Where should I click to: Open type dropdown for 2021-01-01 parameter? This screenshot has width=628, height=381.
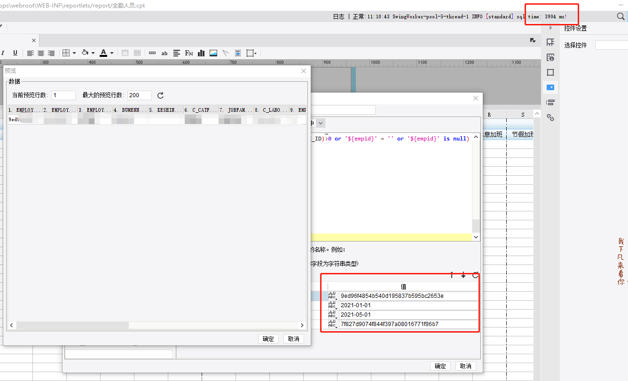(333, 305)
